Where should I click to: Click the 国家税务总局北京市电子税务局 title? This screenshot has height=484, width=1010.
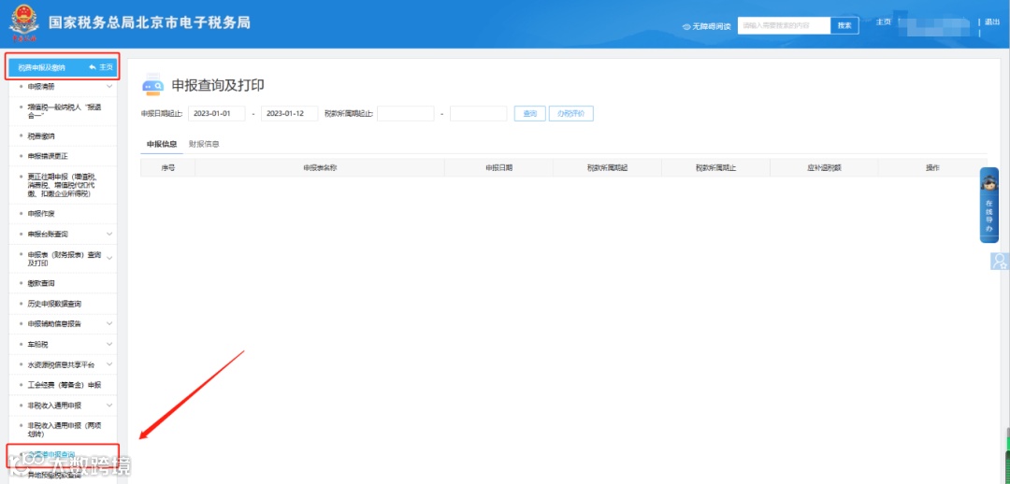tap(150, 22)
